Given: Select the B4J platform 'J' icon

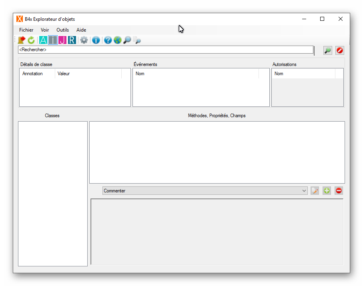Looking at the screenshot, I should pos(62,40).
